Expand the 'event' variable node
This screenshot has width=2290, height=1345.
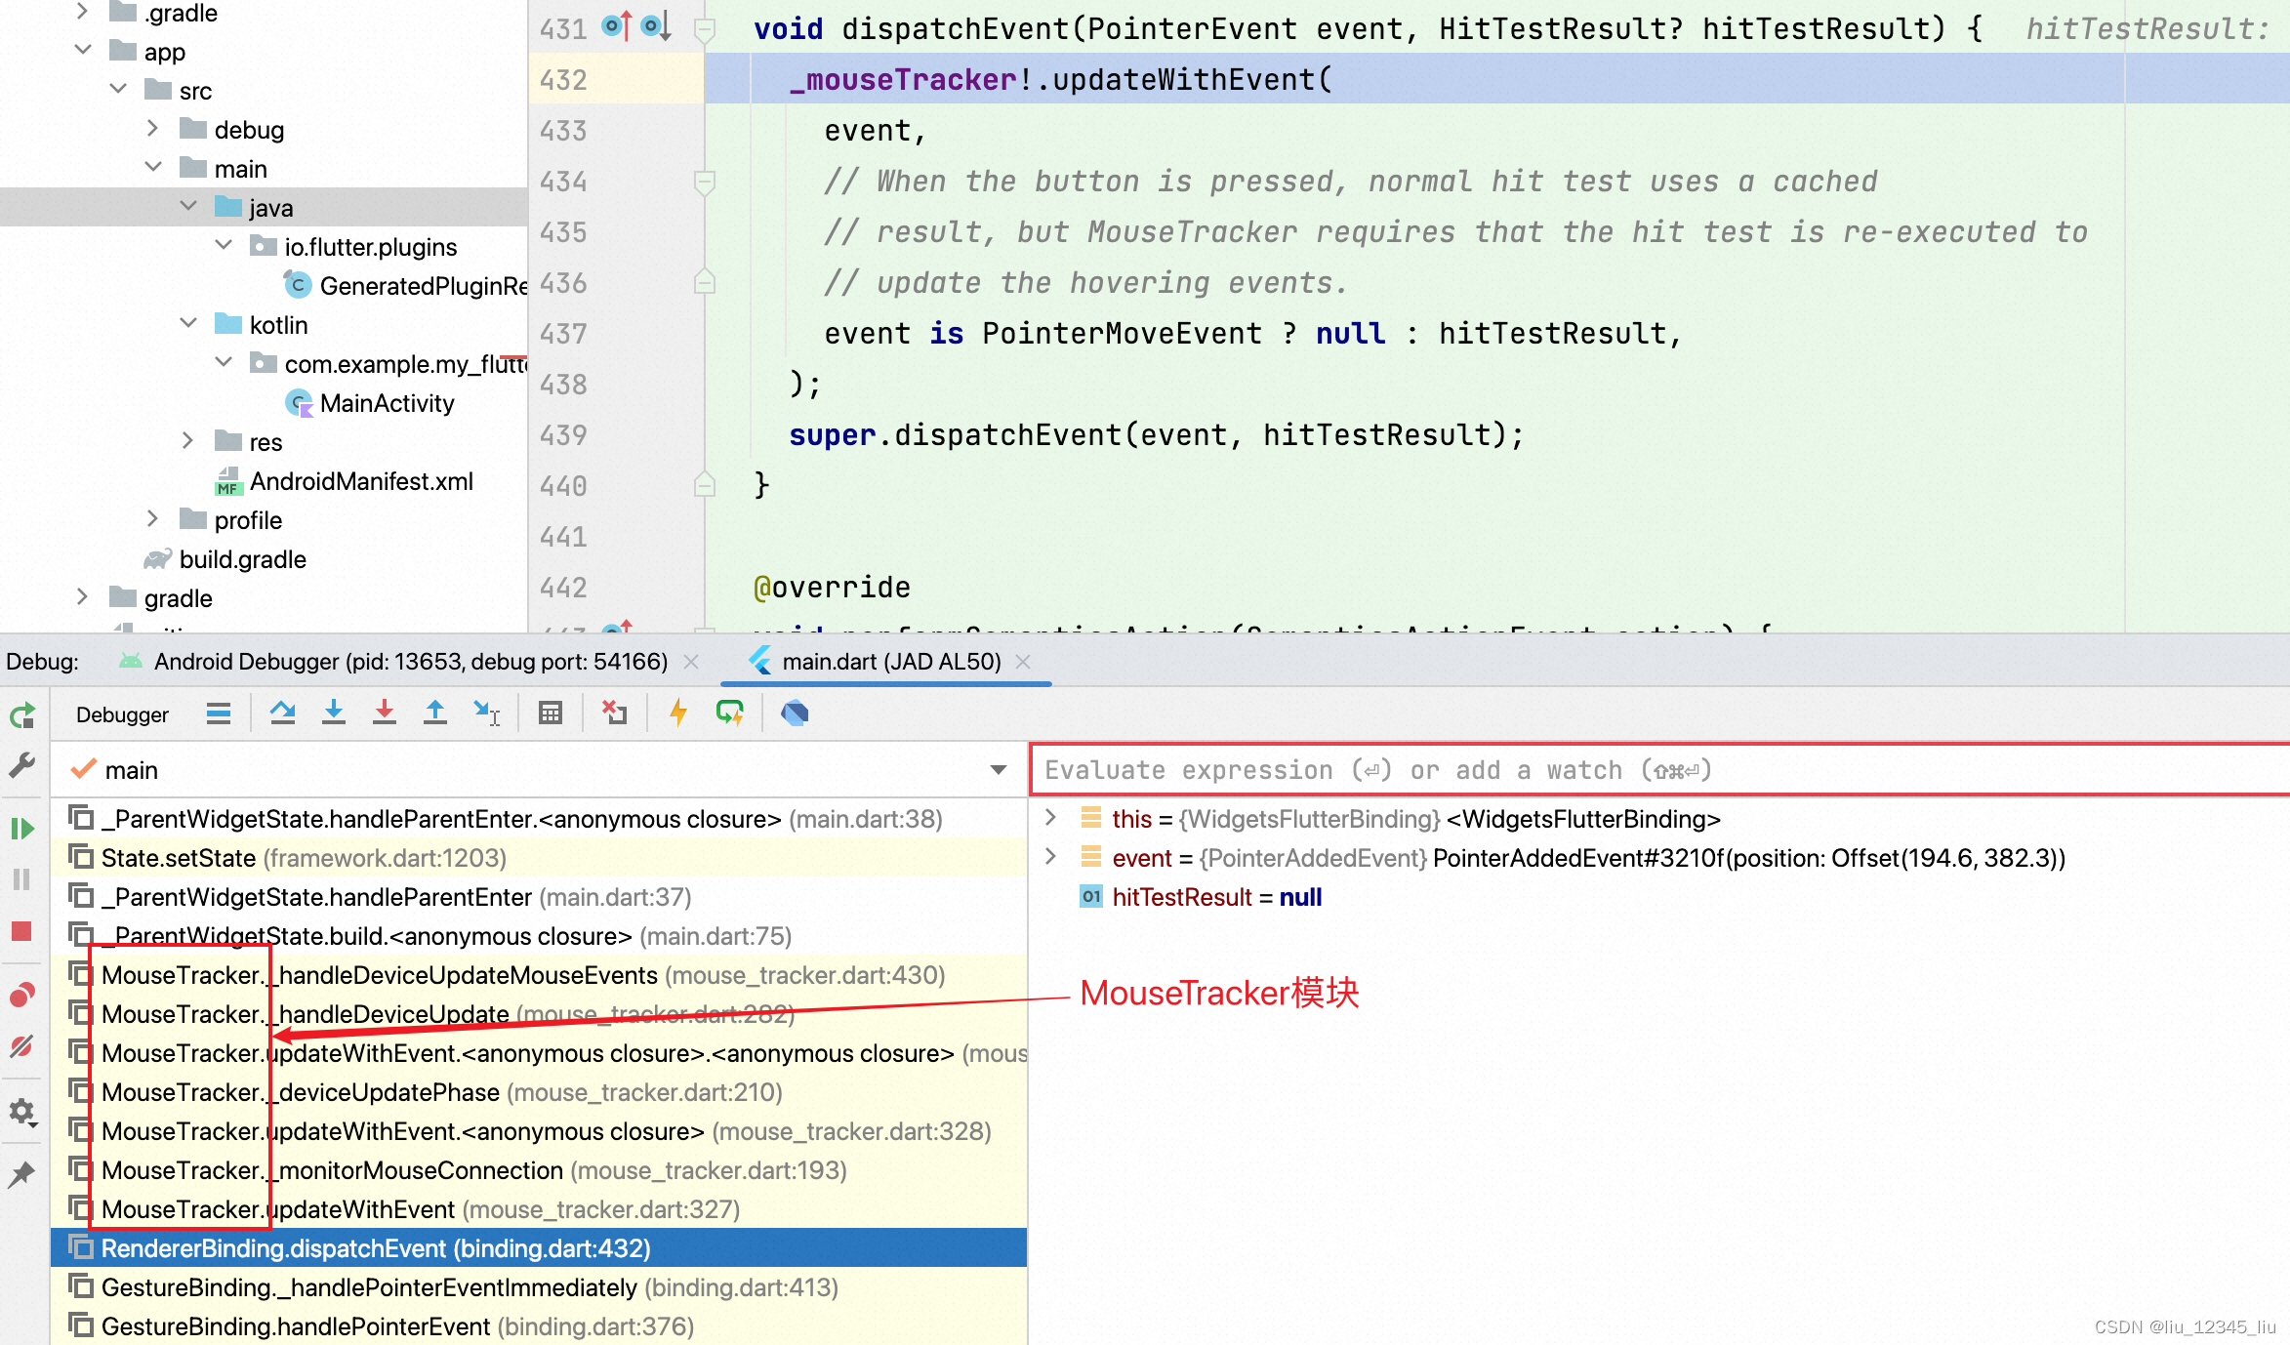coord(1051,857)
